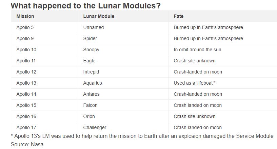Click the Snoopy lunar module cell
The height and width of the screenshot is (149, 277).
click(x=91, y=50)
